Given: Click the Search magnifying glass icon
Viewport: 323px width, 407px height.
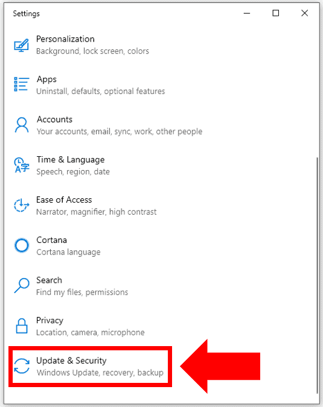Looking at the screenshot, I should click(x=22, y=286).
